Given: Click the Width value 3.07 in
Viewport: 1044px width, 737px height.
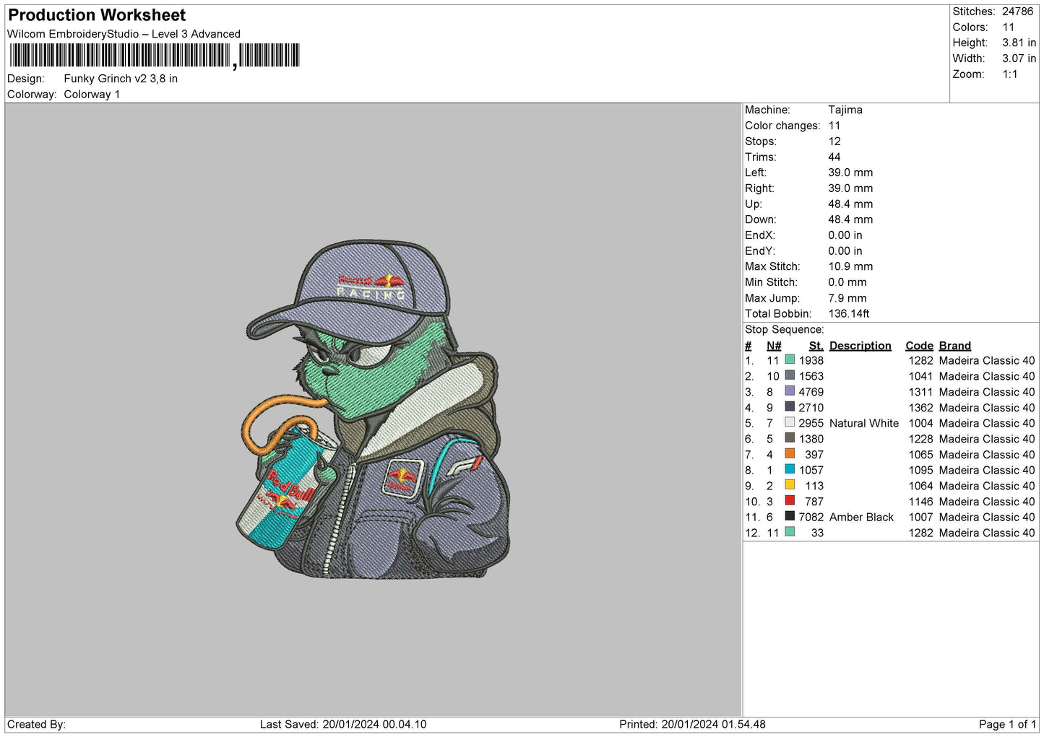Looking at the screenshot, I should pos(1019,58).
